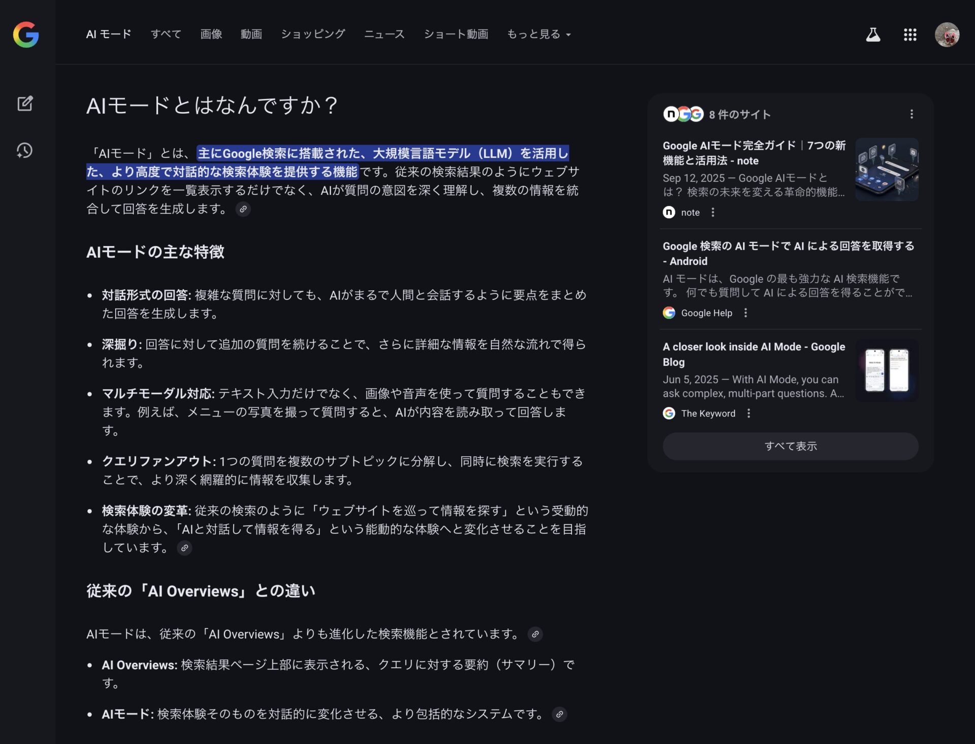This screenshot has height=744, width=975.
Task: Switch to the ニュース tab
Action: point(384,34)
